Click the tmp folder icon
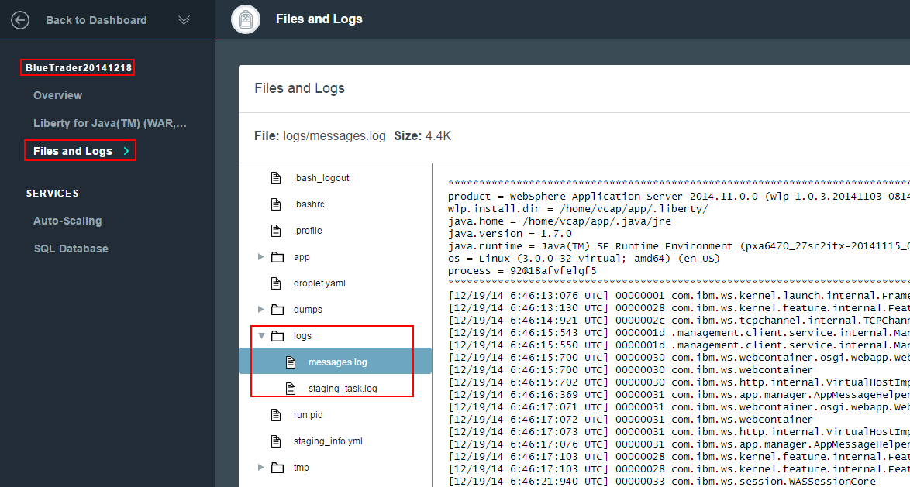This screenshot has width=910, height=487. click(277, 468)
